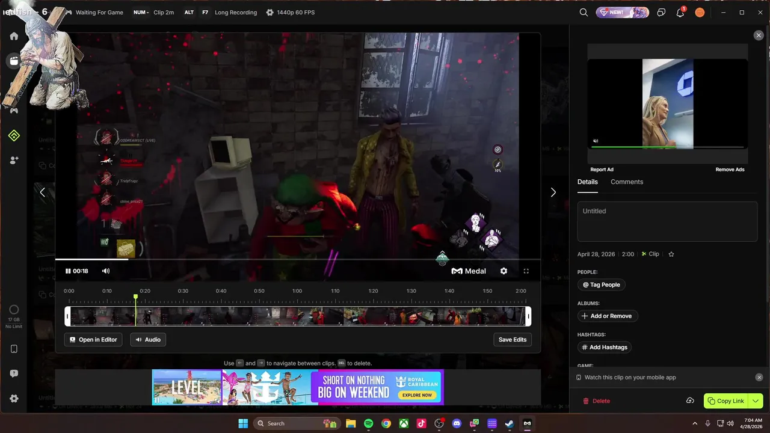Click the Medal logo in player
The width and height of the screenshot is (770, 433).
click(469, 271)
